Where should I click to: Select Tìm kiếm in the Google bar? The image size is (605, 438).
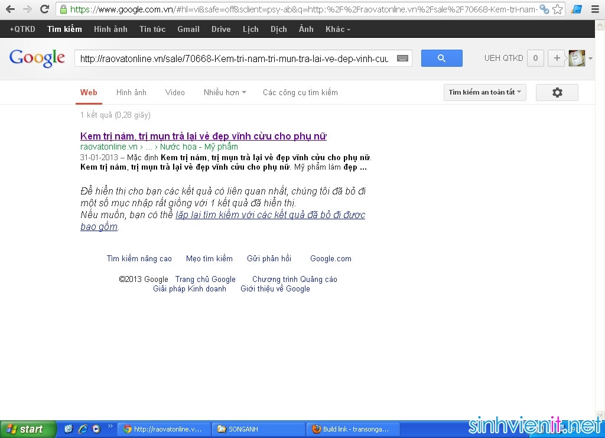click(64, 30)
